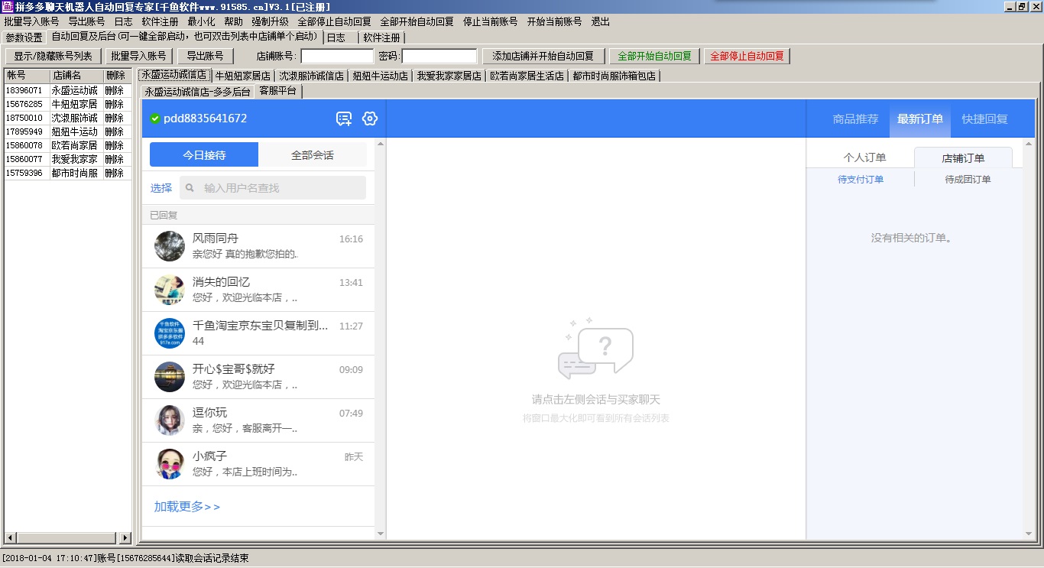The height and width of the screenshot is (568, 1044).
Task: Switch to 个人订单 orders view
Action: click(x=864, y=157)
